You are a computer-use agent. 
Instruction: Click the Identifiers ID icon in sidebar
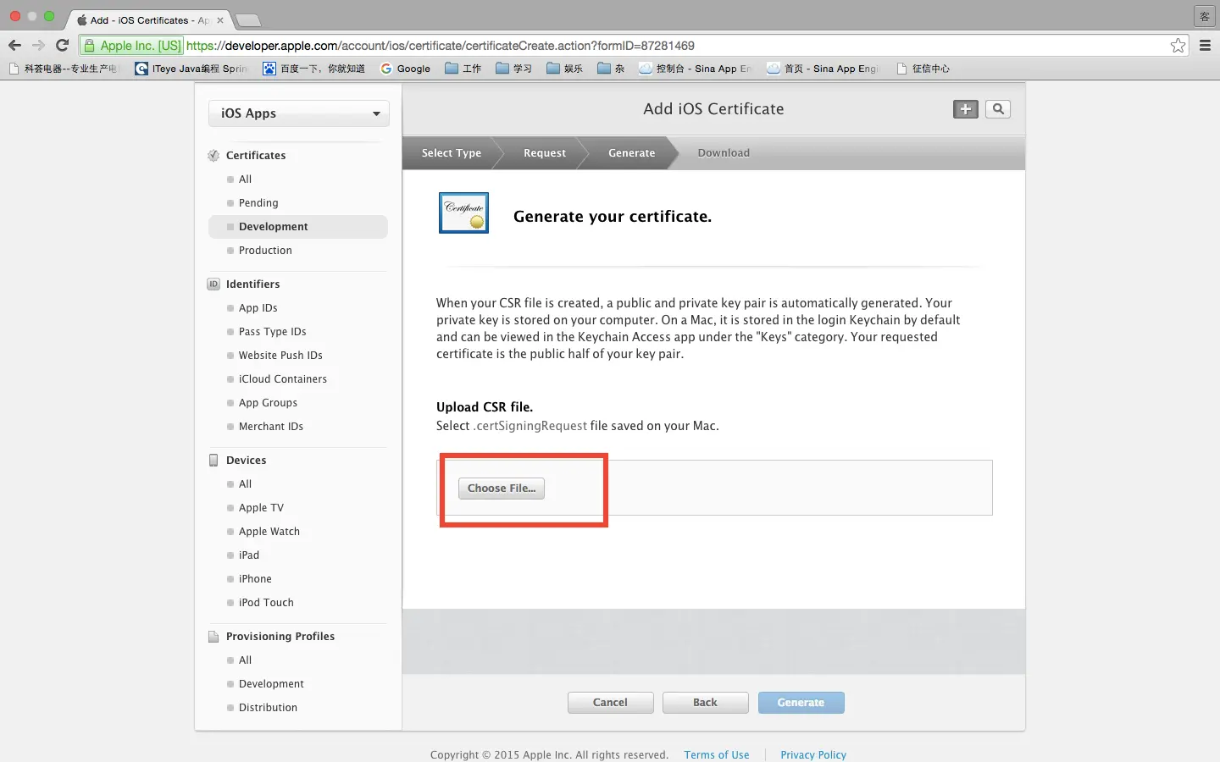pyautogui.click(x=213, y=284)
